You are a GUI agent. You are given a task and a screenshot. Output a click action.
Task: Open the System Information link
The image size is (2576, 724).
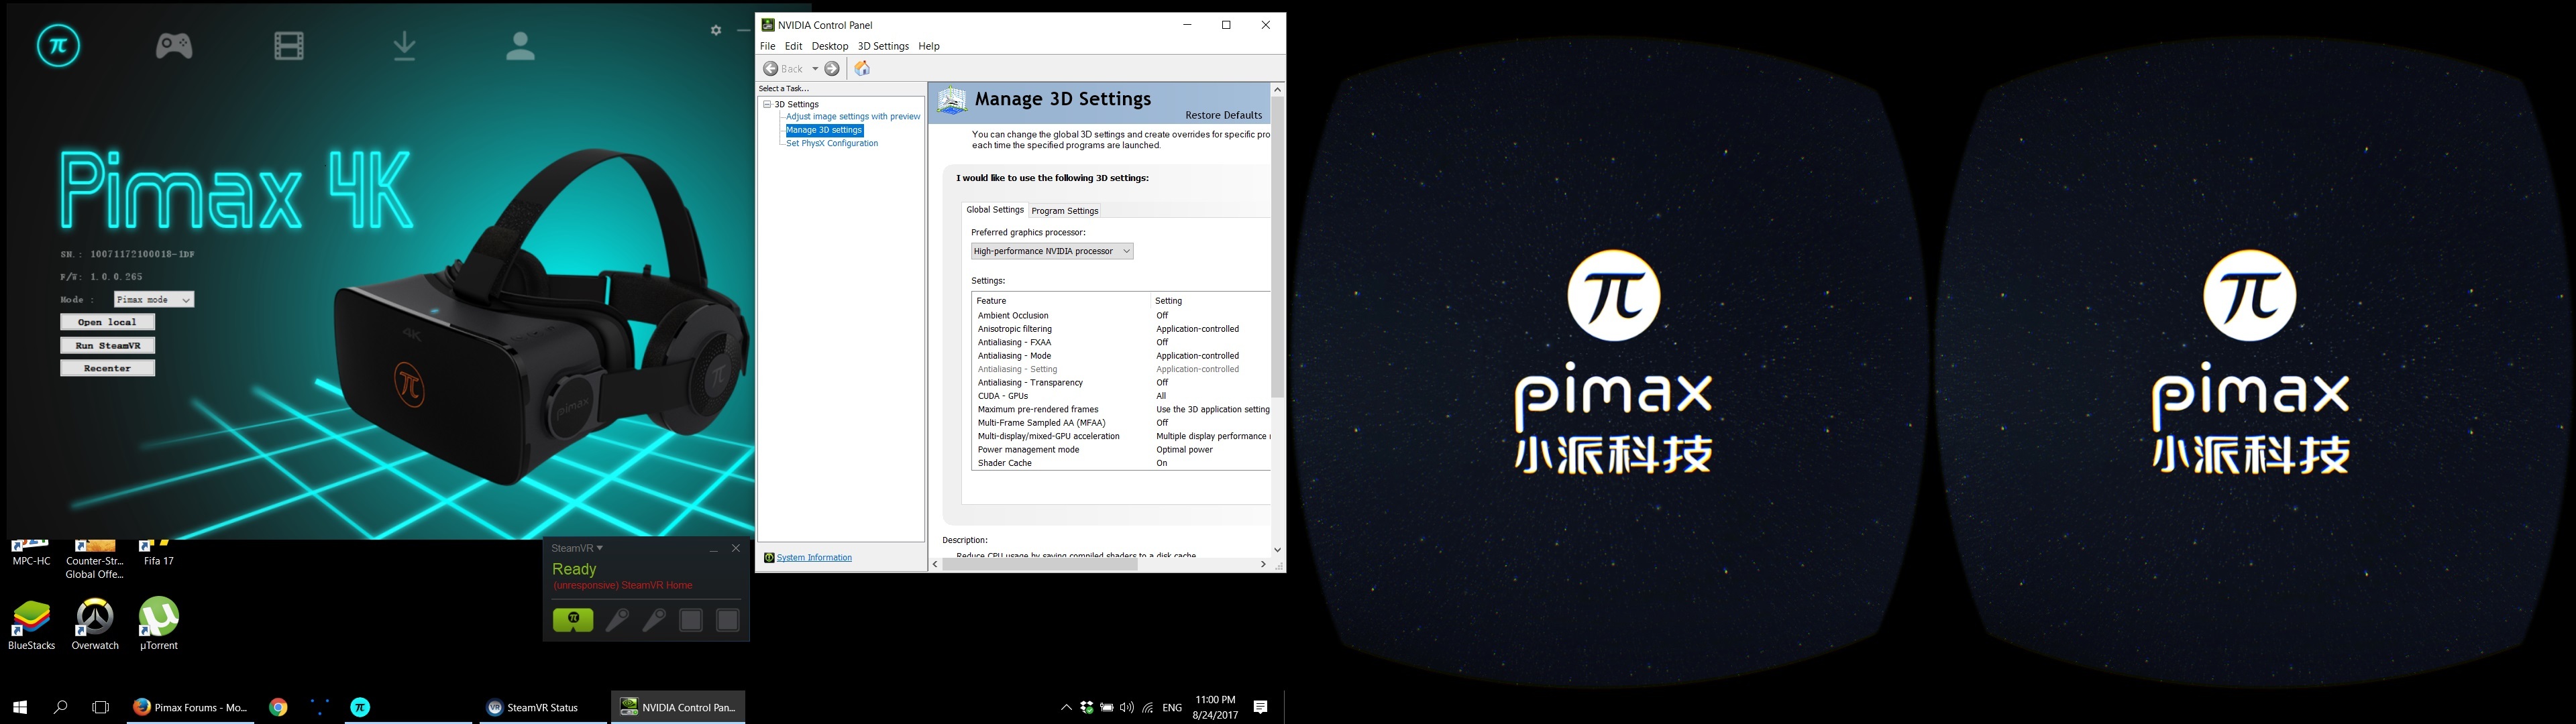[814, 558]
